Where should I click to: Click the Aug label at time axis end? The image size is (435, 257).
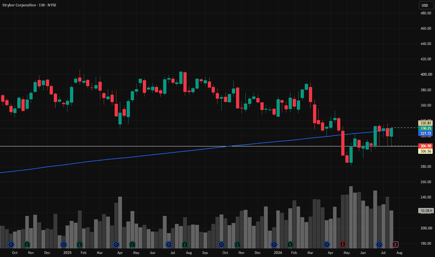coord(399,252)
